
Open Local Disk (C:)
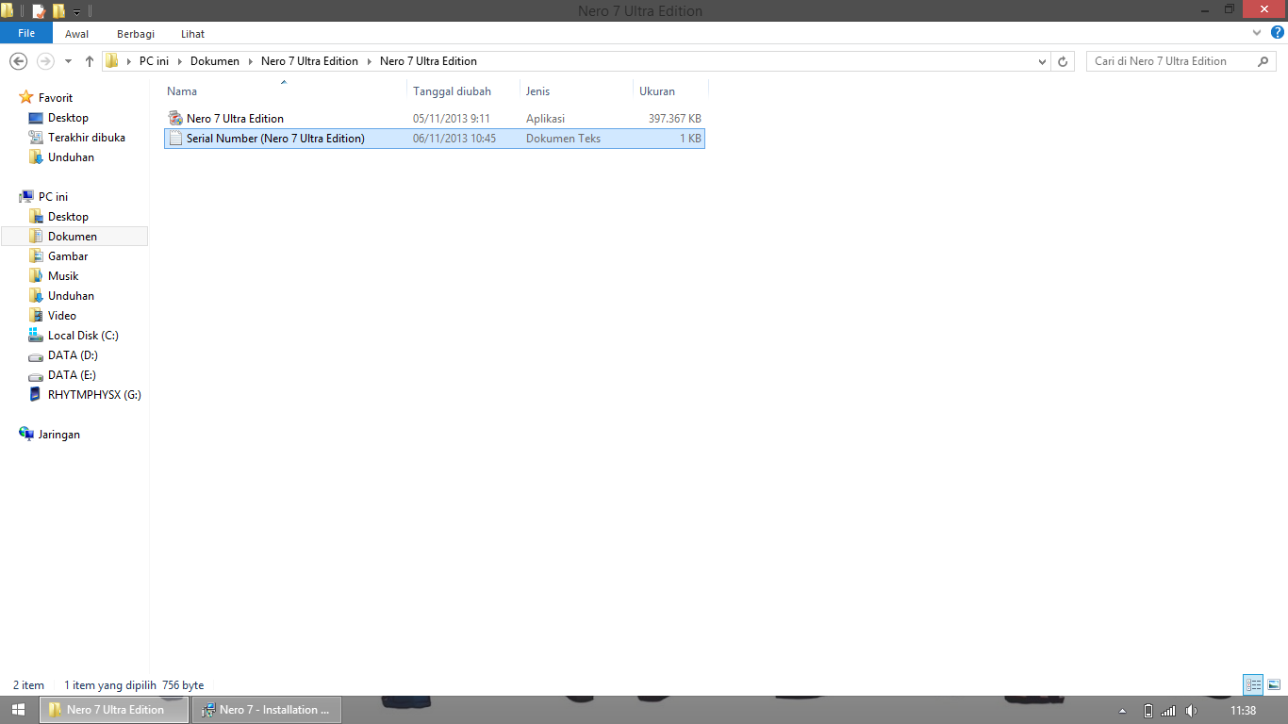pyautogui.click(x=83, y=336)
